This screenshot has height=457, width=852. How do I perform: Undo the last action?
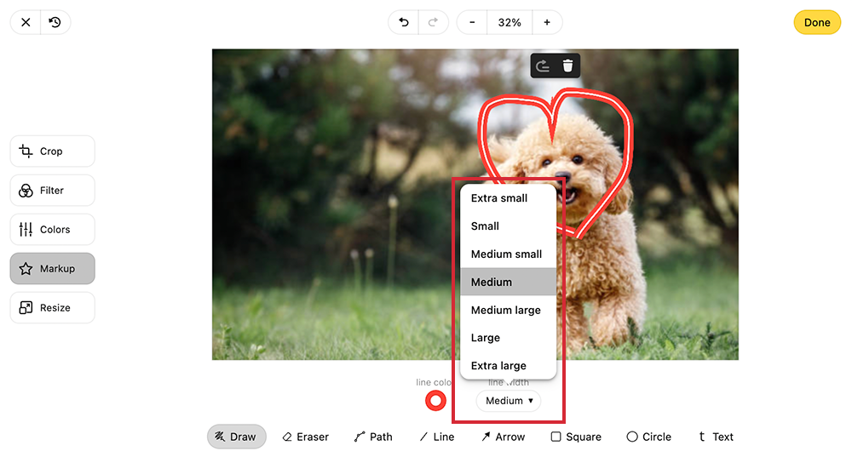point(403,22)
